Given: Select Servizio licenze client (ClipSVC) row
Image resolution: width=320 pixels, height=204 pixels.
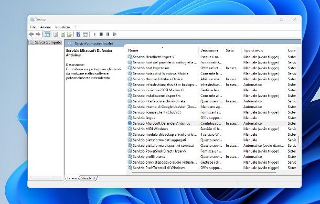Looking at the screenshot, I should pos(211,112).
